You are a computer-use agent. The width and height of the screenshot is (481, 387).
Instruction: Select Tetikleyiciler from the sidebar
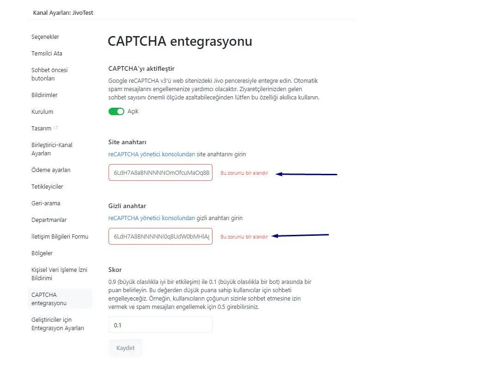click(47, 187)
